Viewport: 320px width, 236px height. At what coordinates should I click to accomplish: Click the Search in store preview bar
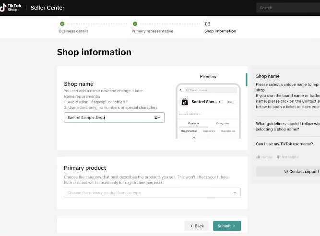211,90
